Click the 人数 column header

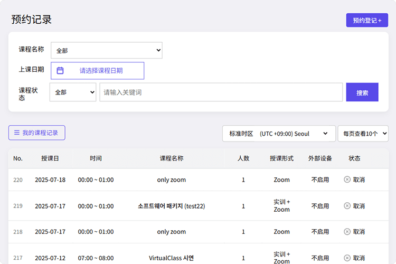[x=243, y=158]
